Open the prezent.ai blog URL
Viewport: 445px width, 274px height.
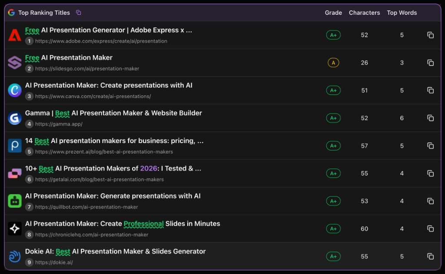point(104,152)
